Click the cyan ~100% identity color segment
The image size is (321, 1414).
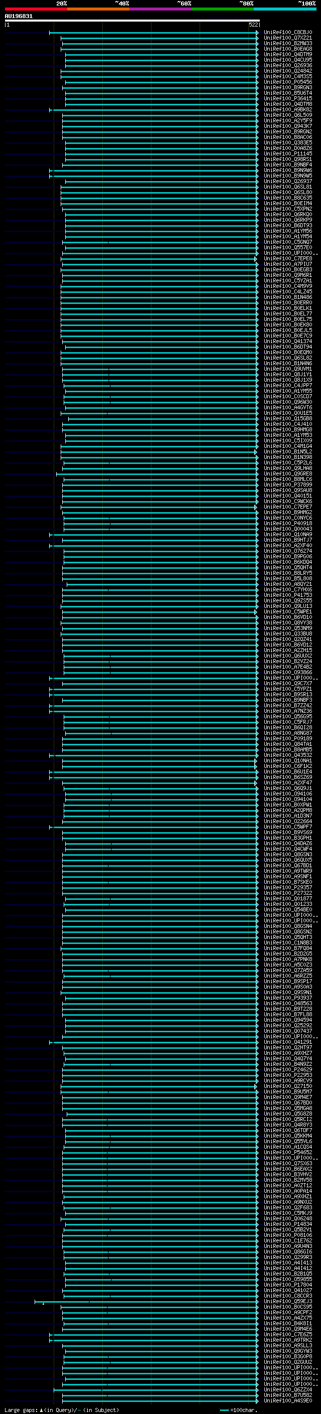coord(285,9)
